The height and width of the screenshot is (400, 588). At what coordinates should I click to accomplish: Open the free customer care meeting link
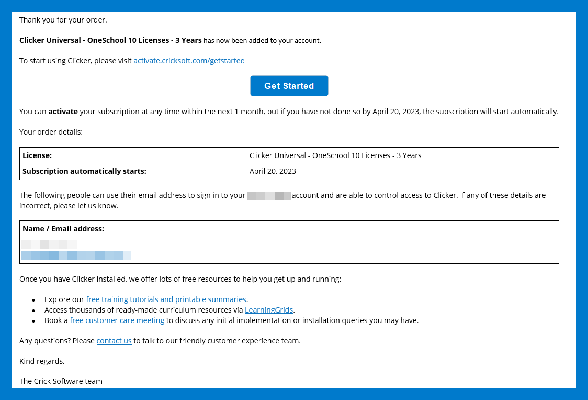(x=117, y=320)
